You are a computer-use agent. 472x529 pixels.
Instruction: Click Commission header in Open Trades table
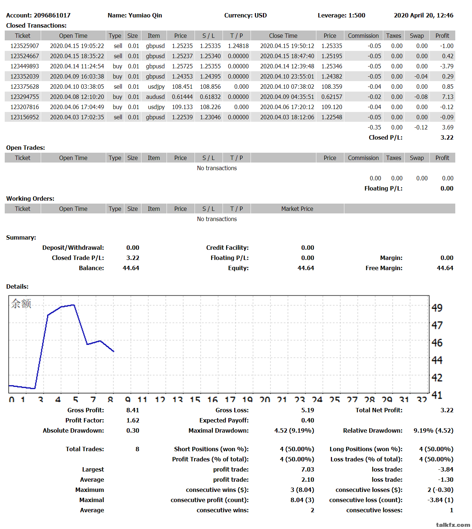[363, 158]
